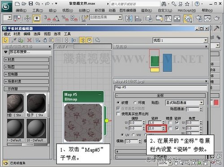Toggle the Parameter Editor icon
The height and width of the screenshot is (167, 224).
[x=89, y=40]
